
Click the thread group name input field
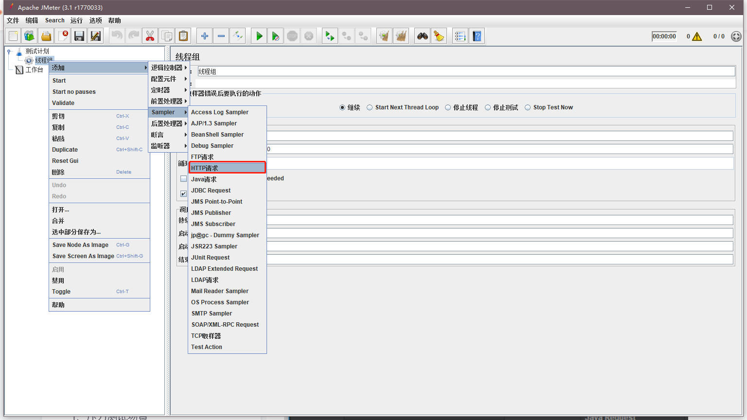point(466,71)
